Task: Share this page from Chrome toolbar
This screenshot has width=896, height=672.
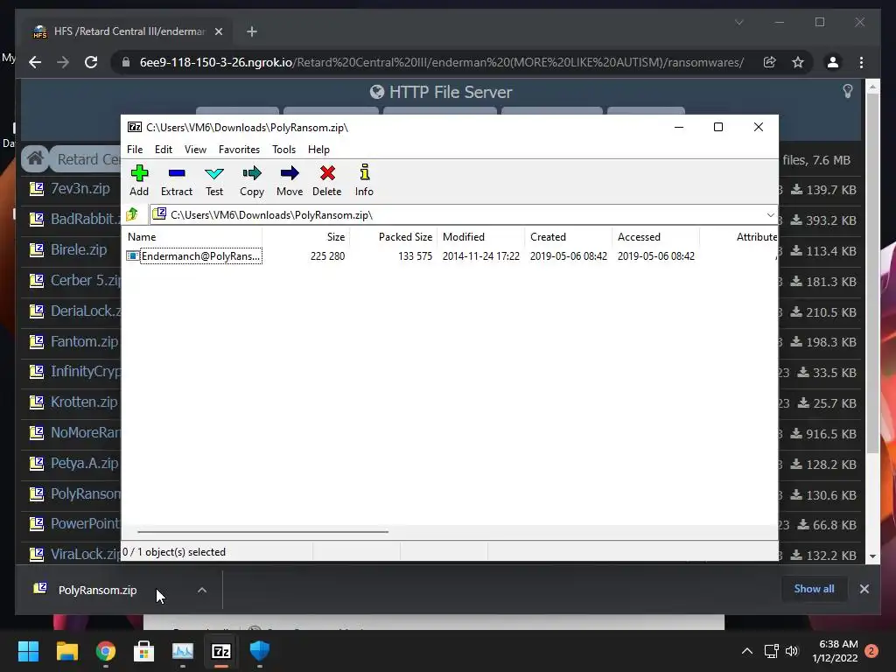Action: click(770, 62)
